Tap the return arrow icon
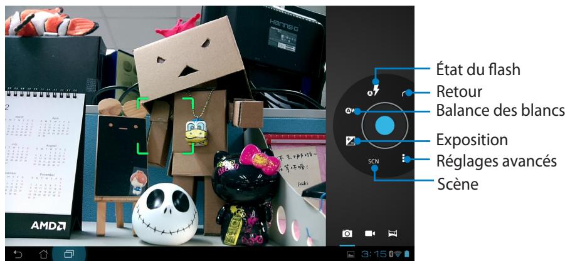Screen dimensions: 565x261 pyautogui.click(x=406, y=93)
